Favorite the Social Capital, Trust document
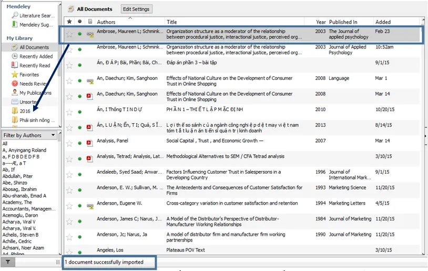The height and width of the screenshot is (271, 428). pyautogui.click(x=69, y=144)
